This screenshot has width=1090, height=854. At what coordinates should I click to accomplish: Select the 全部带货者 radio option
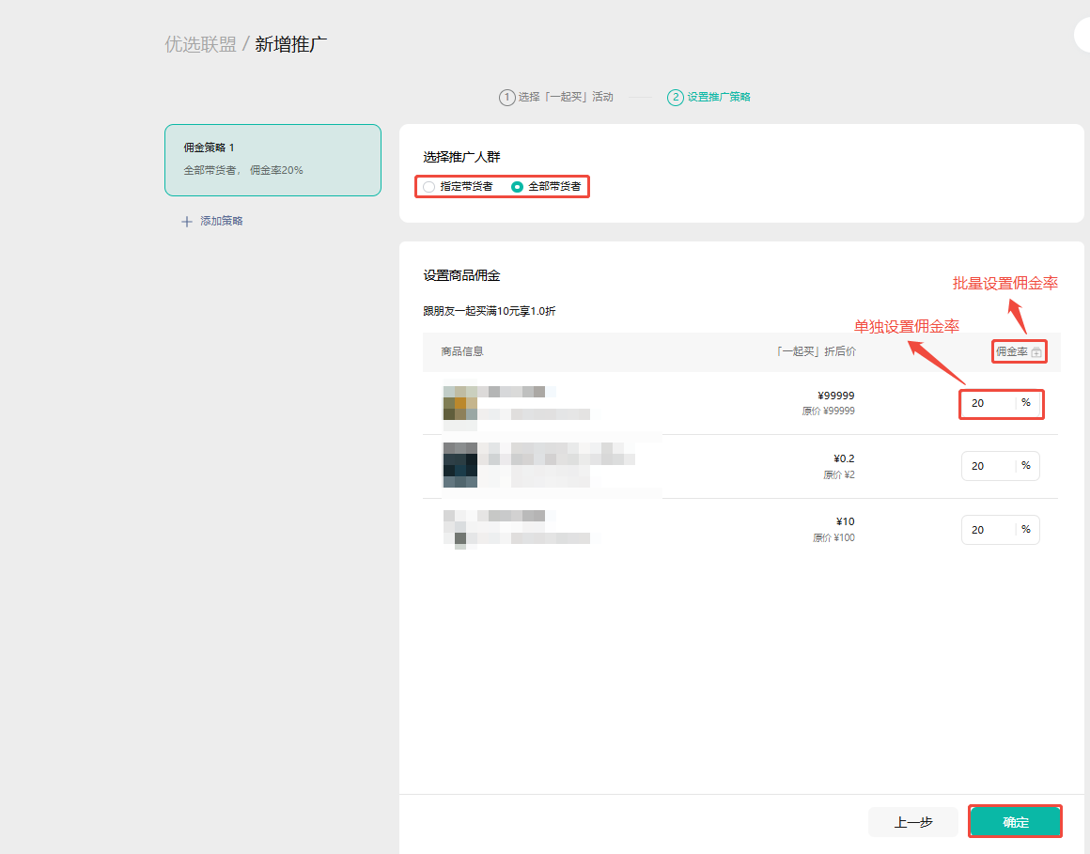tap(517, 187)
